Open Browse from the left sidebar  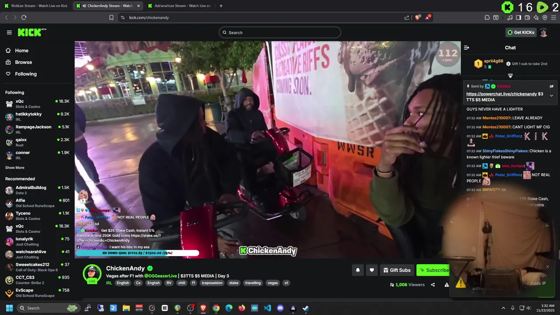click(x=23, y=62)
